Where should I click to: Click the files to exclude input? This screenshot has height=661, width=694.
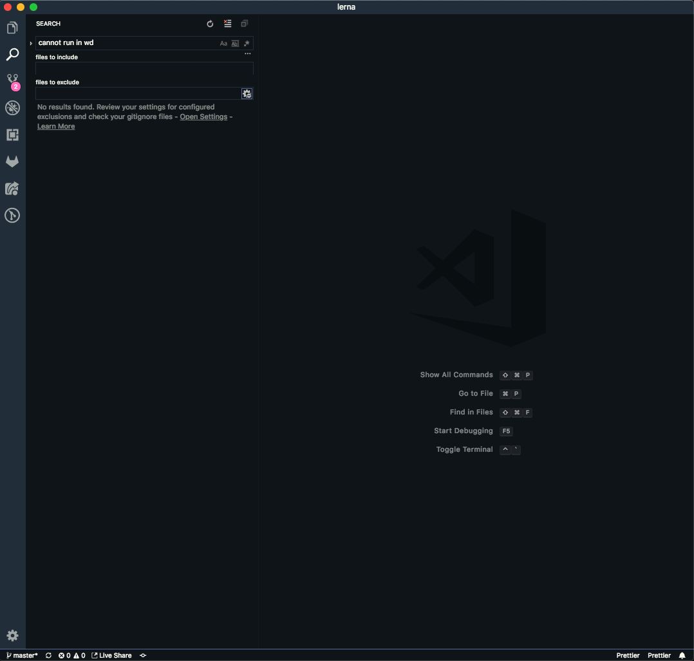tap(138, 93)
